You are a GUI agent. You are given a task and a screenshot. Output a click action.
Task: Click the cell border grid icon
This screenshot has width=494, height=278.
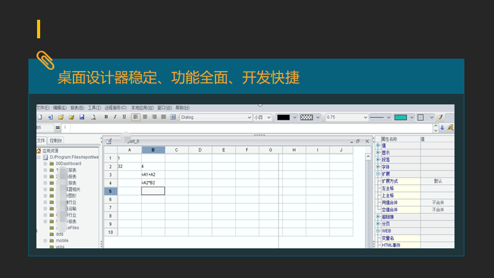(x=421, y=117)
